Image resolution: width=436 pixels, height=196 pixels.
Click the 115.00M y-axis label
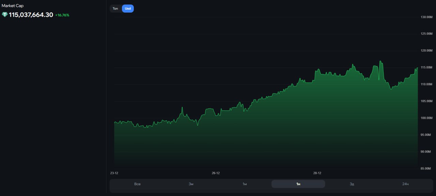click(426, 67)
